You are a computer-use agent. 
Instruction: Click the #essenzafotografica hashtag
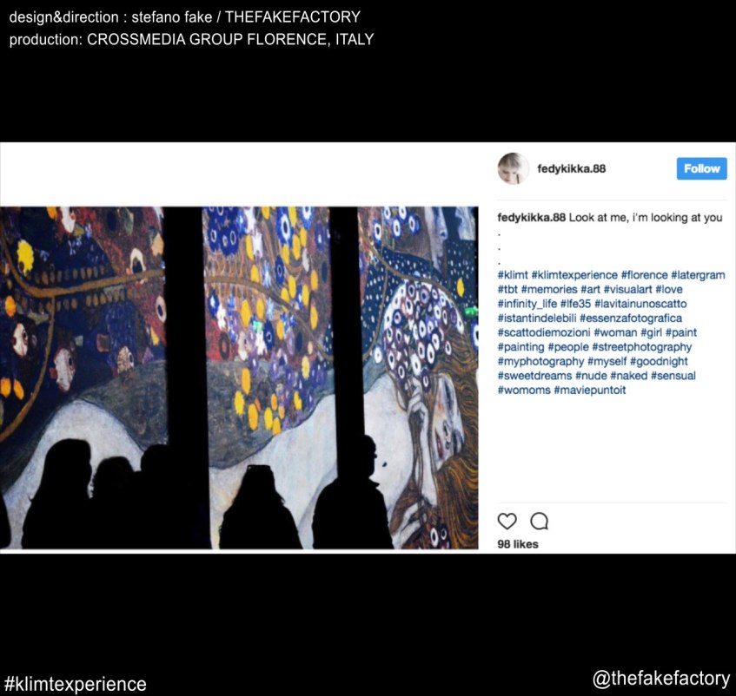tap(630, 318)
